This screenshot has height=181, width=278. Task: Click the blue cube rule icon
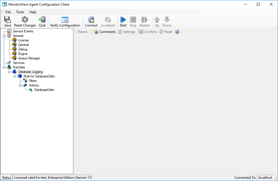[x=20, y=76]
